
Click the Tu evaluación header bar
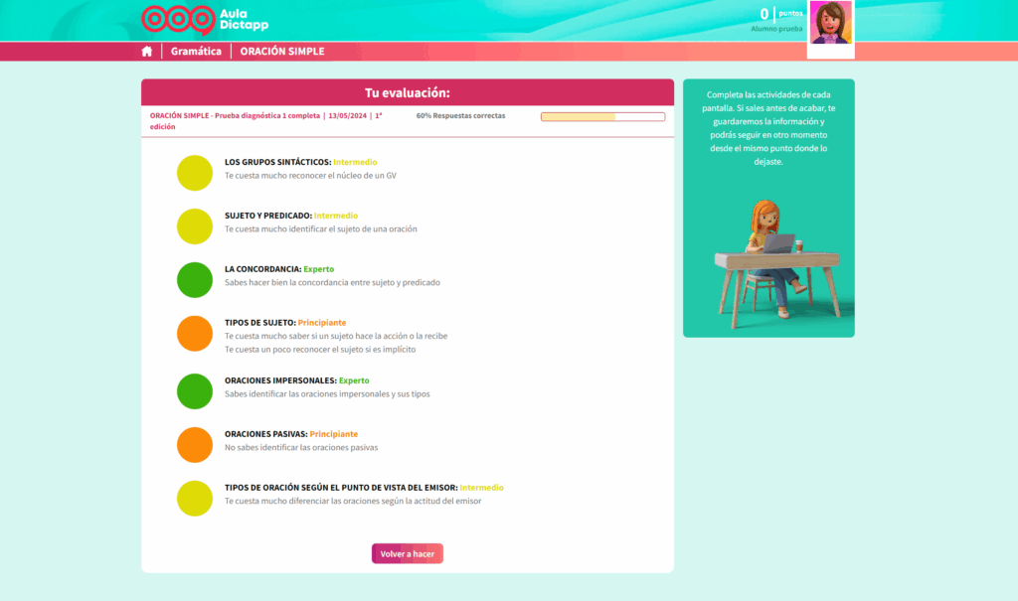pyautogui.click(x=408, y=91)
